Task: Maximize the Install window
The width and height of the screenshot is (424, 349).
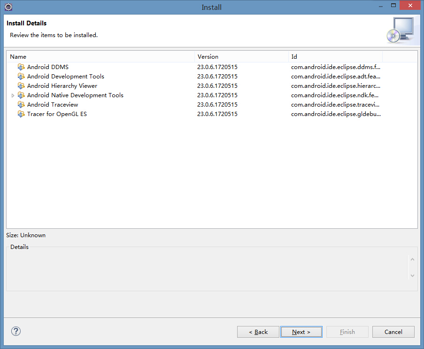Action: [x=393, y=5]
